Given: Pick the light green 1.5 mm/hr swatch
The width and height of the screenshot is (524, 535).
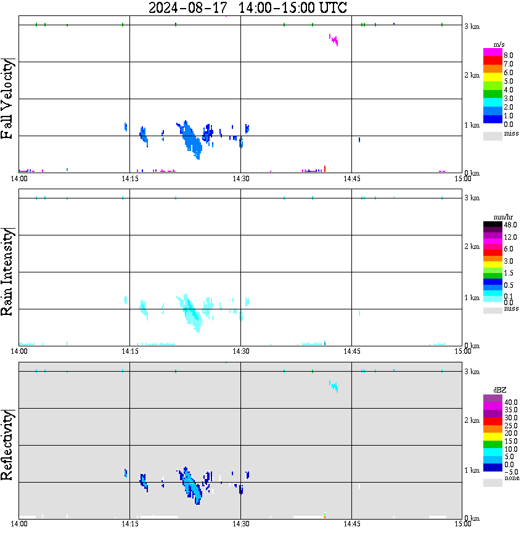Looking at the screenshot, I should (x=493, y=271).
